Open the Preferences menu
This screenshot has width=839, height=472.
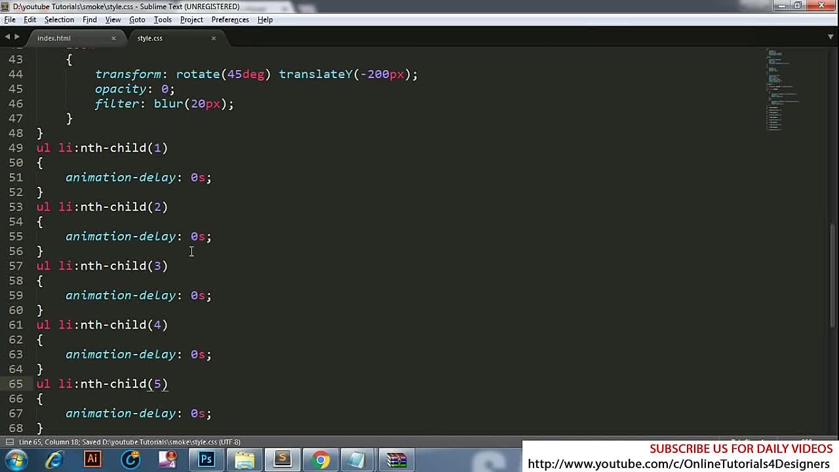[229, 20]
